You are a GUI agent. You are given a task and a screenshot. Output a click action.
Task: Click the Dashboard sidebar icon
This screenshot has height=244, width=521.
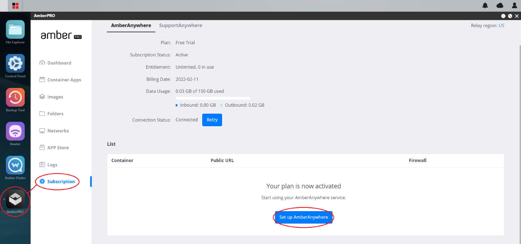pos(42,63)
